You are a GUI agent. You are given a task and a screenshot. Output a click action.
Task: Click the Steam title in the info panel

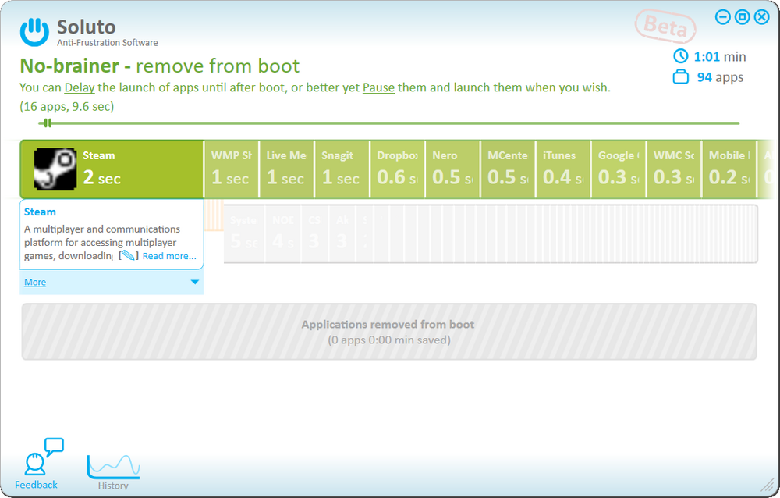click(40, 212)
